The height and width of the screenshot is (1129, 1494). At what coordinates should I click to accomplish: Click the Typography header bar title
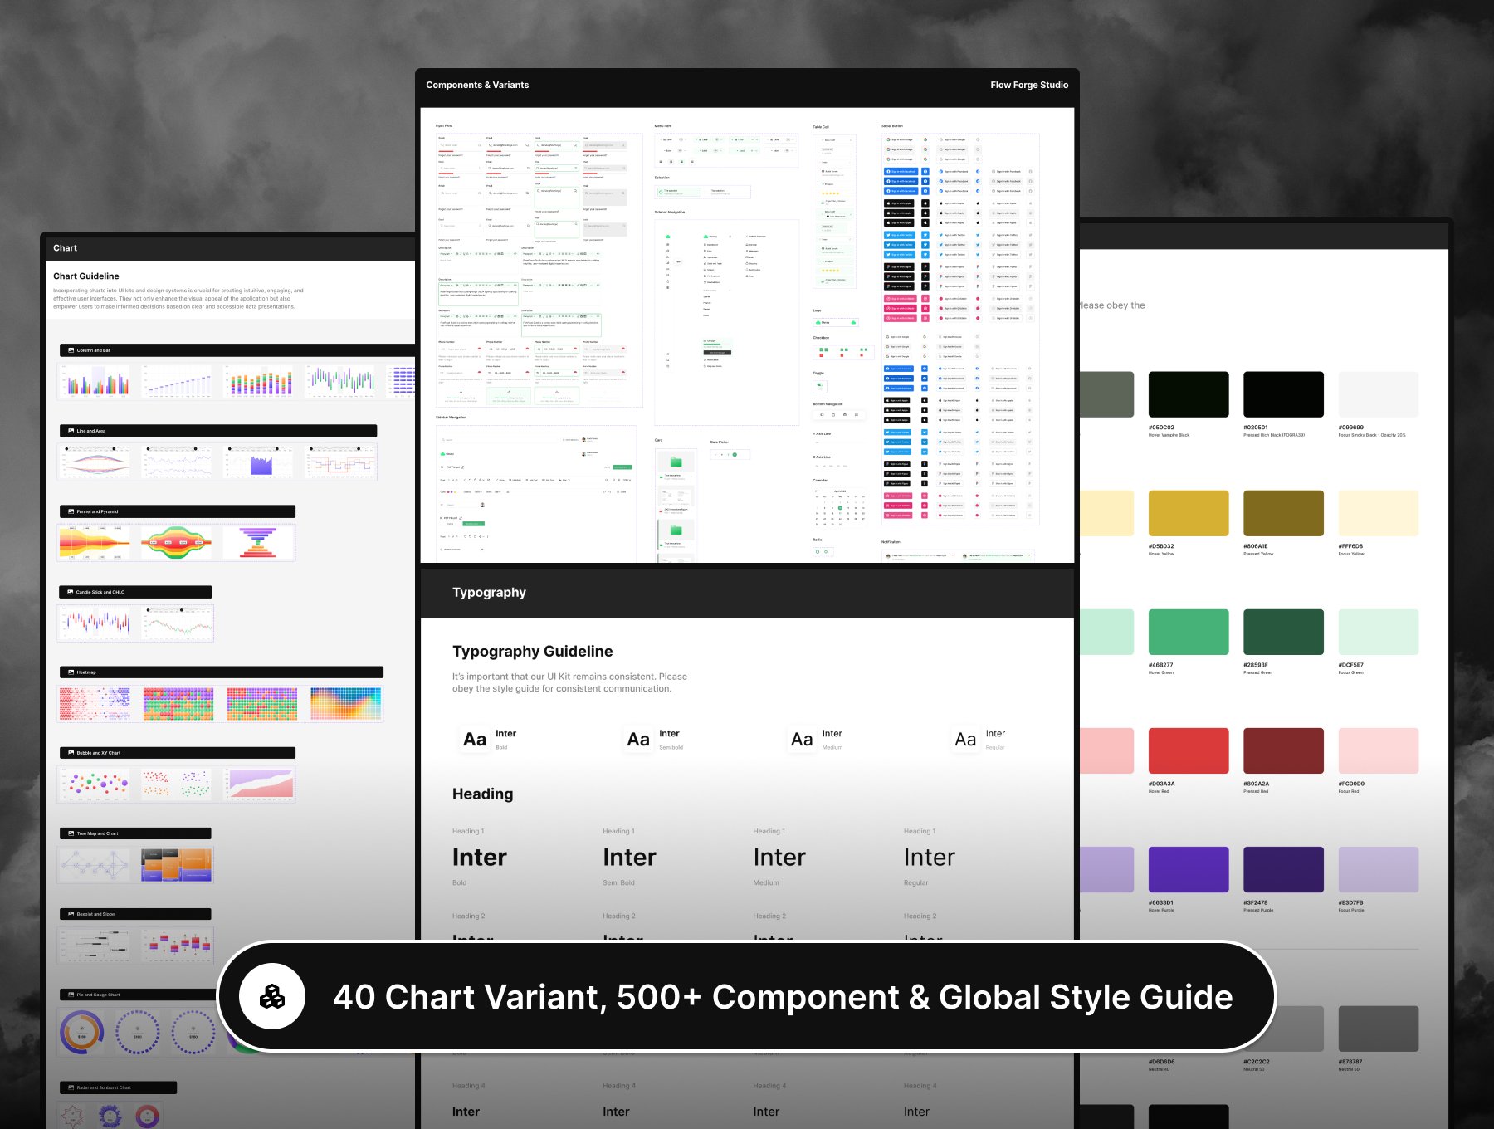(489, 593)
